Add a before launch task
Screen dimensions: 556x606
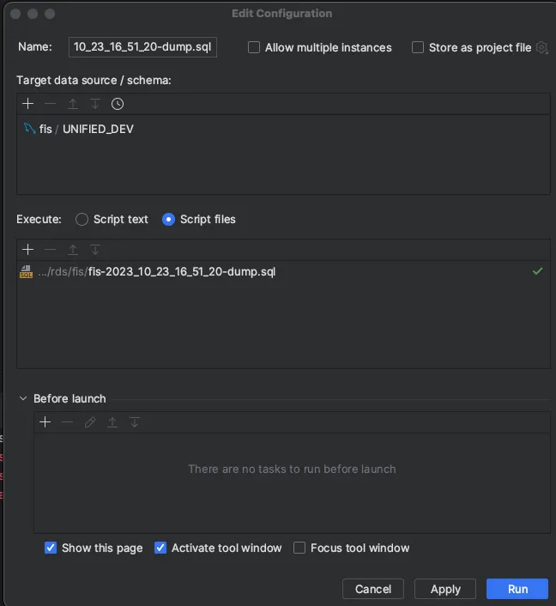click(x=45, y=422)
